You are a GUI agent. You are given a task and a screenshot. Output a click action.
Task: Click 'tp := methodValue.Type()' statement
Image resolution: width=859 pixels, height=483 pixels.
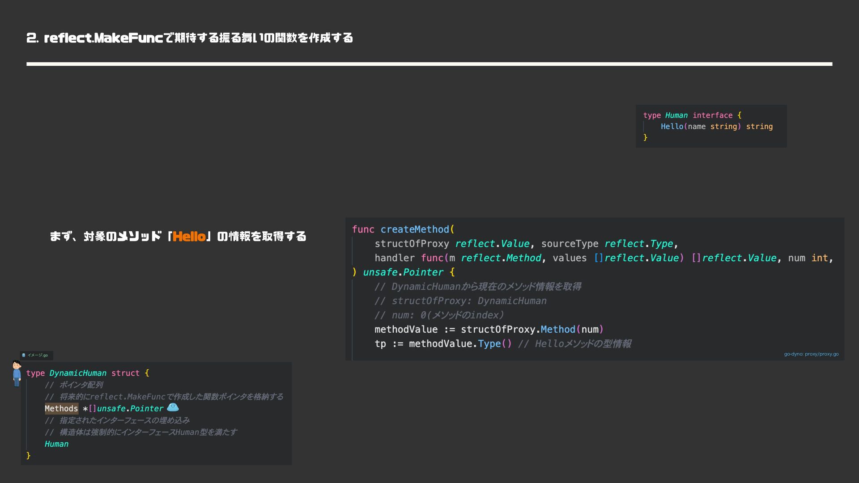tap(443, 344)
